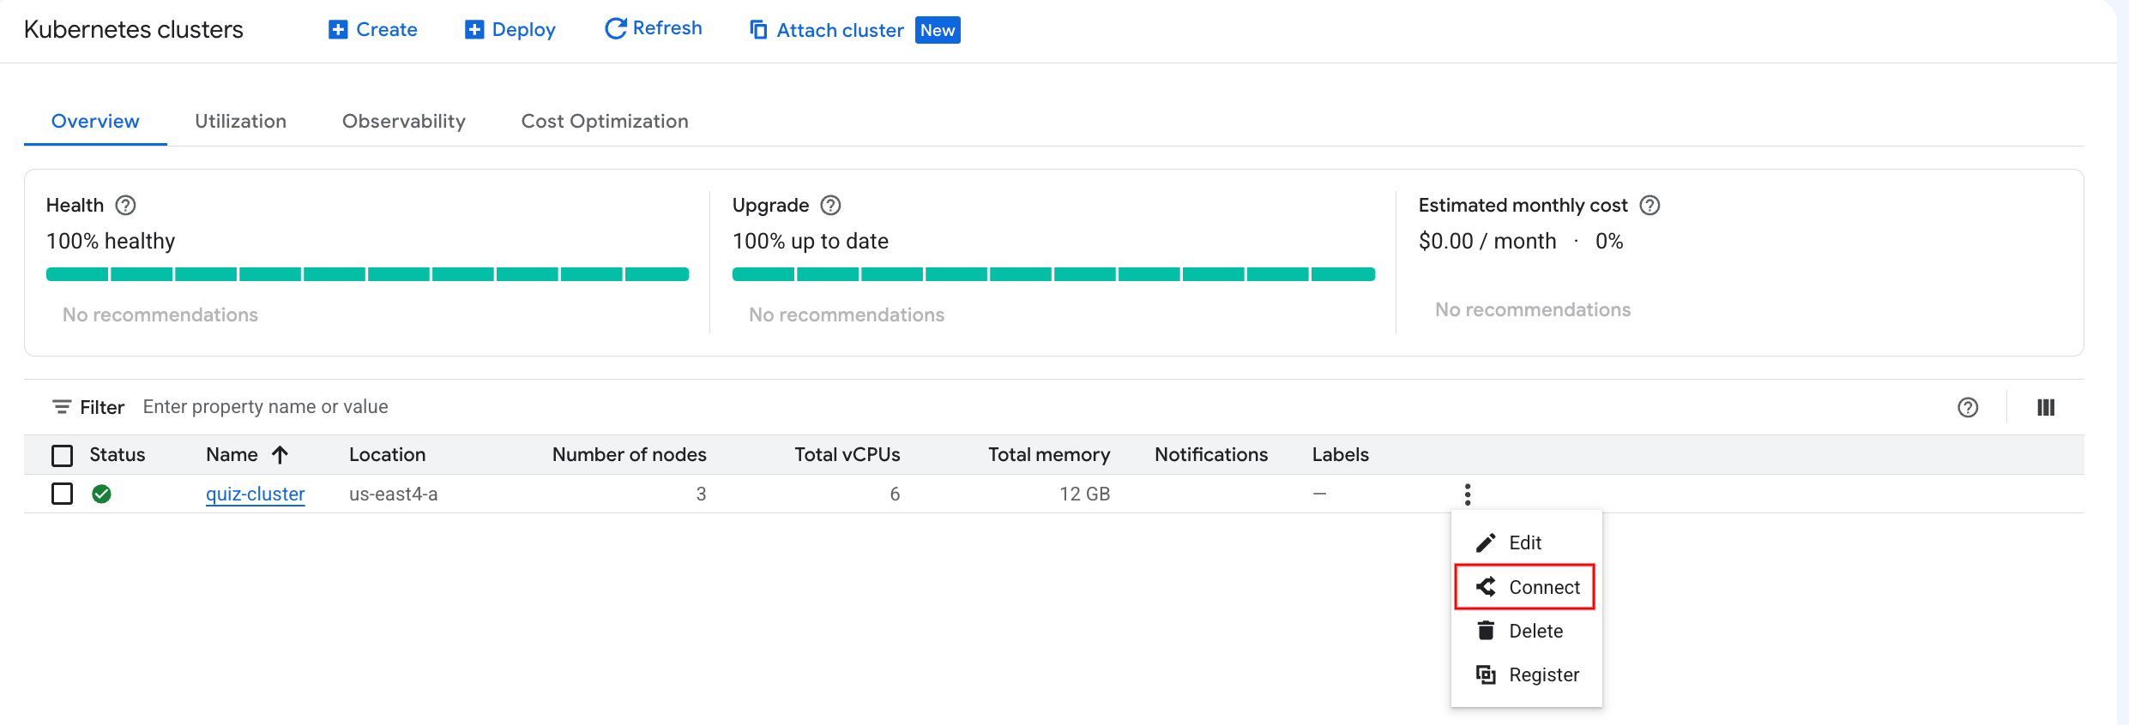
Task: Click Total vCPUs column header
Action: click(847, 454)
